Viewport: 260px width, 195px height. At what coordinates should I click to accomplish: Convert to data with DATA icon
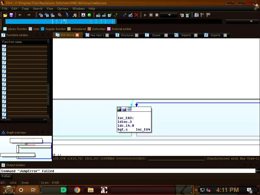pos(104,15)
